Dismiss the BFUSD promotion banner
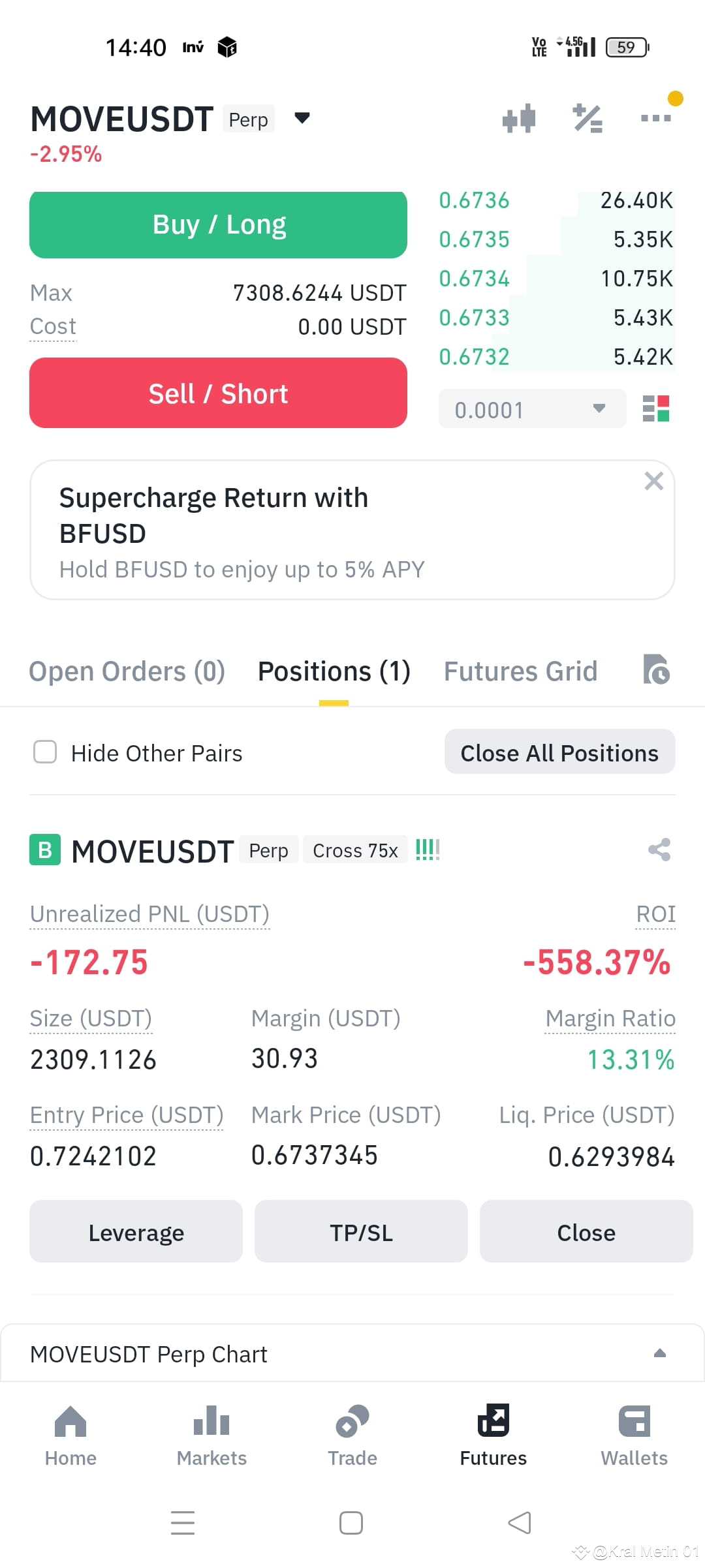Viewport: 705px width, 1566px height. 653,481
